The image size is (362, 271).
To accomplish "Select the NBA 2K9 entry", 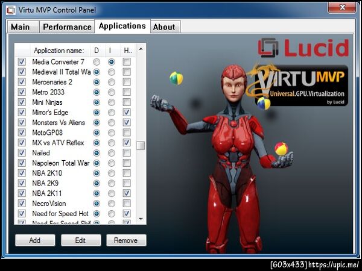I will (45, 183).
